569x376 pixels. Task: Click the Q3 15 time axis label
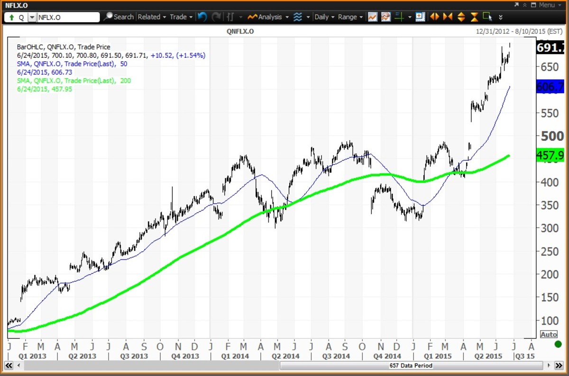(524, 356)
